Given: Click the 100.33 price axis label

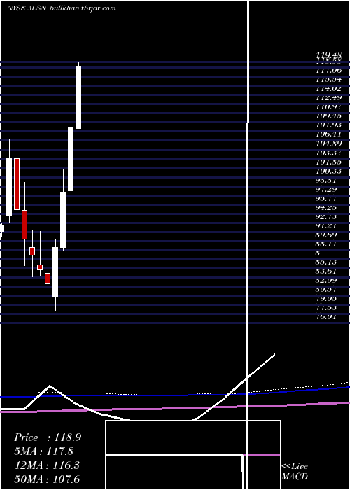Looking at the screenshot, I should 329,171.
